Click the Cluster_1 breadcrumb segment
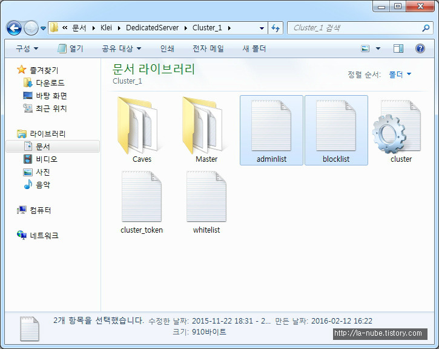Image resolution: width=439 pixels, height=349 pixels. click(207, 28)
